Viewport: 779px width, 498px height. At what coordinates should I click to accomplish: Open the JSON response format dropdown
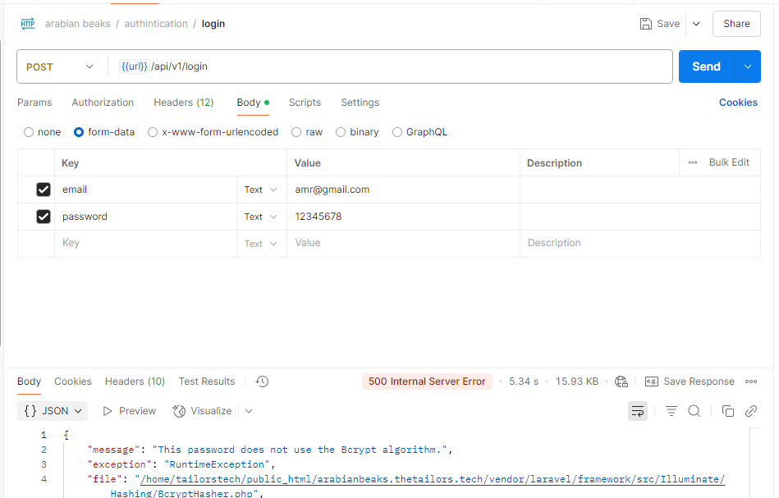click(54, 411)
